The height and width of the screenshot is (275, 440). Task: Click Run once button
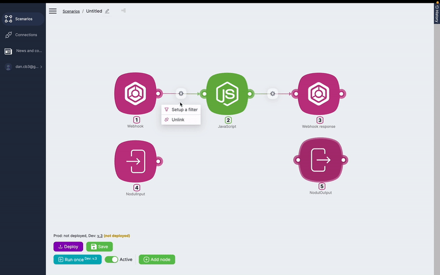tap(77, 260)
